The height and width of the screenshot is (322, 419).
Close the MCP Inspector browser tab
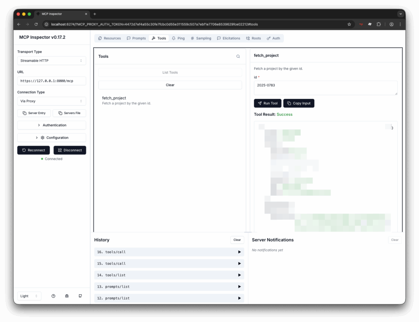click(x=86, y=14)
